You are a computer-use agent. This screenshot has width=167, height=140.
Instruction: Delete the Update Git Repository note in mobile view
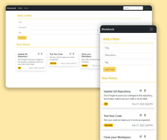pyautogui.click(x=145, y=91)
